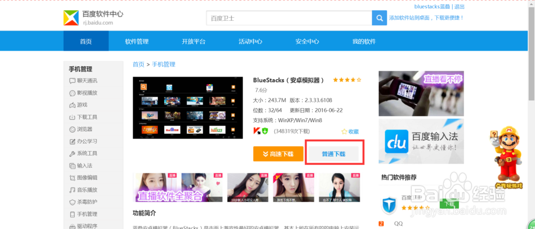Click the BlueStacks（安卓模拟器）title
Viewport: 535px width, 229px height.
point(289,80)
